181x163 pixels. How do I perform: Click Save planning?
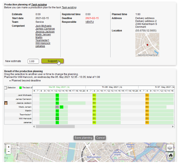tap(83, 138)
